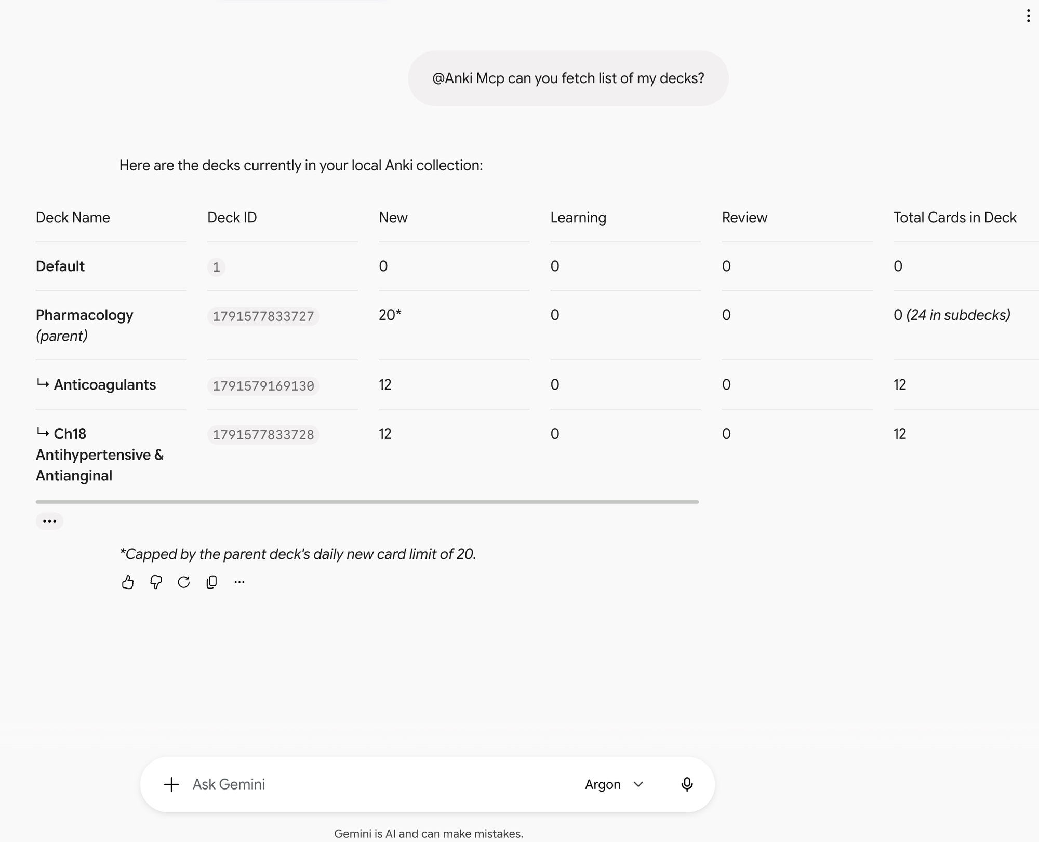Viewport: 1039px width, 842px height.
Task: Click the 20* New value for Pharmacology
Action: [390, 315]
